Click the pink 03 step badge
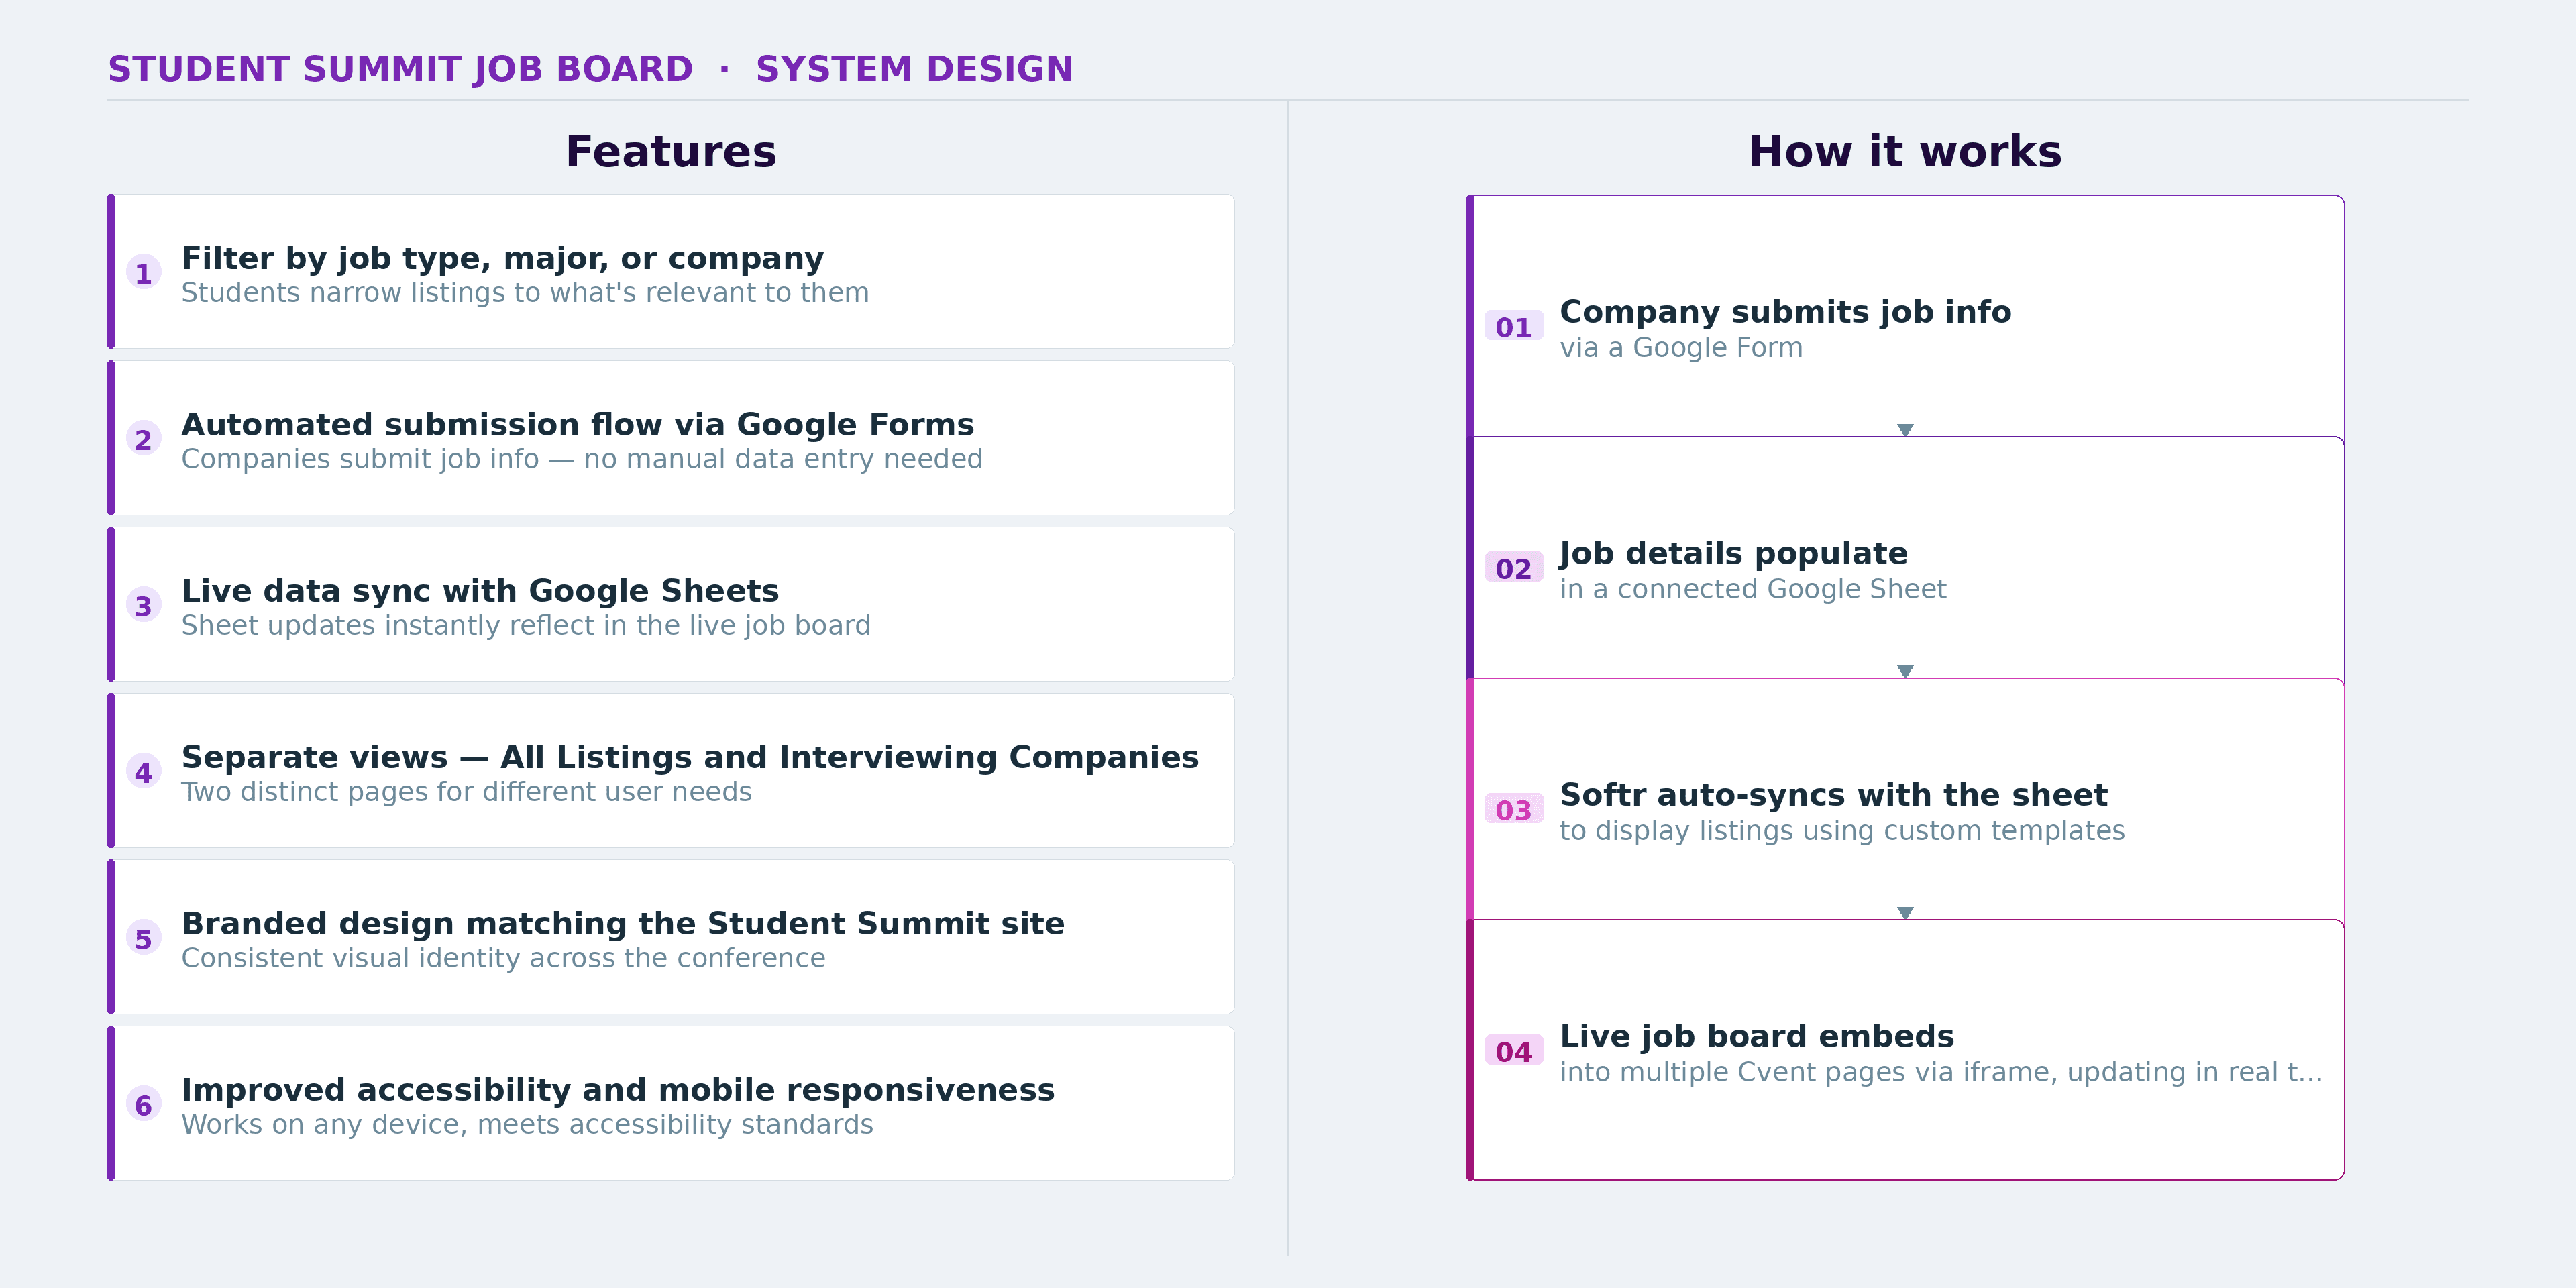This screenshot has height=1288, width=2576. click(1513, 810)
